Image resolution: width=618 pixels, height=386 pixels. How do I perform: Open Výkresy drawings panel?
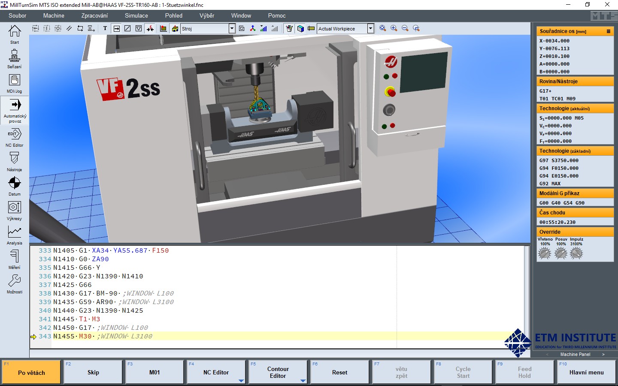(15, 211)
